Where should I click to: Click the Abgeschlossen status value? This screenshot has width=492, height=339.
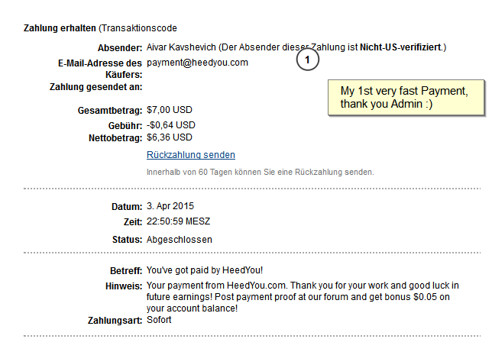click(x=180, y=240)
